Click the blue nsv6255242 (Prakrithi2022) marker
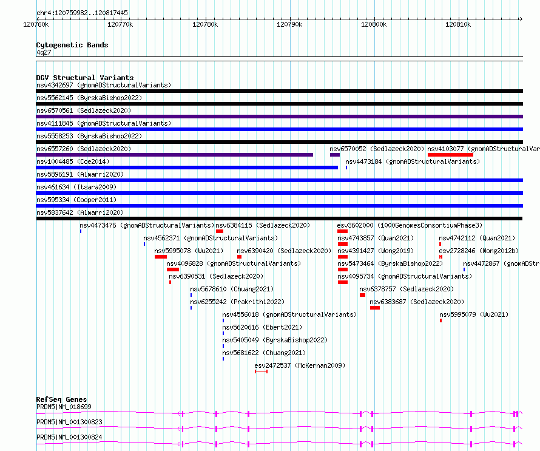This screenshot has height=451, width=540. pos(191,308)
